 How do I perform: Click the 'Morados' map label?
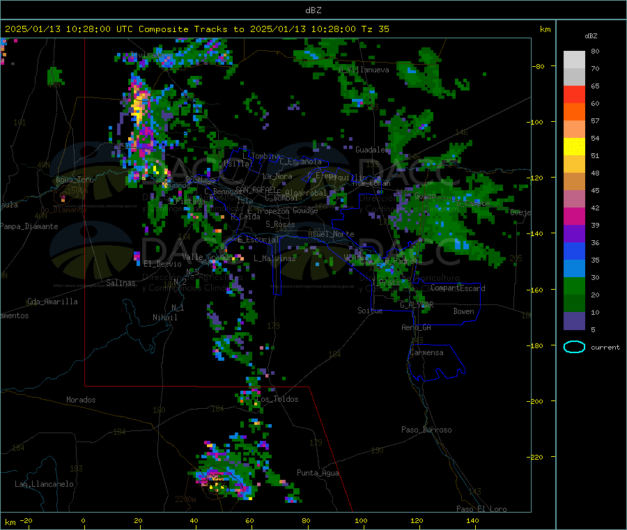(x=81, y=400)
